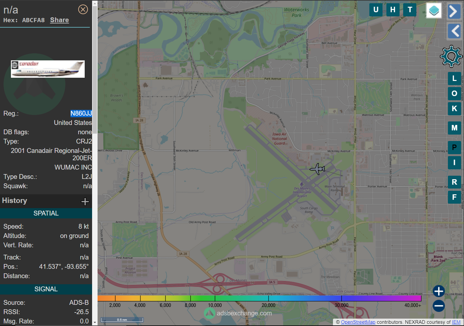464x326 pixels.
Task: Open the map layers selector
Action: click(x=434, y=10)
